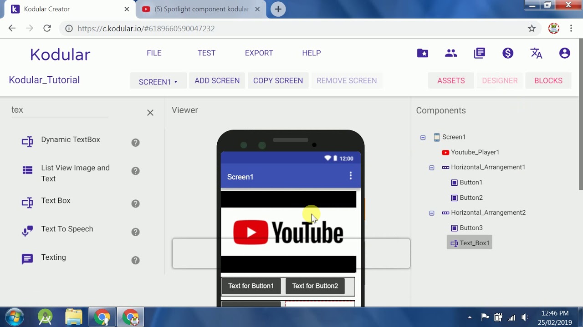Open the community people icon
This screenshot has height=327, width=583.
click(x=451, y=53)
